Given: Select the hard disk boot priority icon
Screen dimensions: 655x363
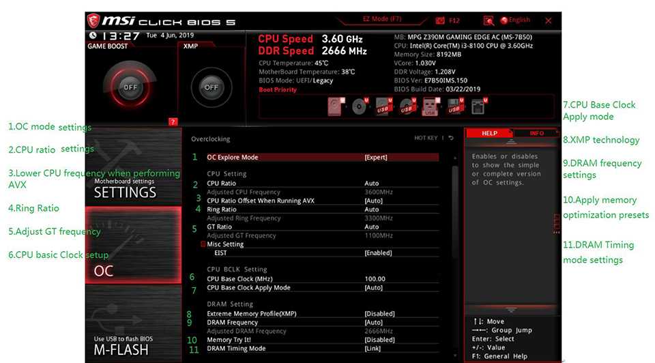Looking at the screenshot, I should 336,106.
